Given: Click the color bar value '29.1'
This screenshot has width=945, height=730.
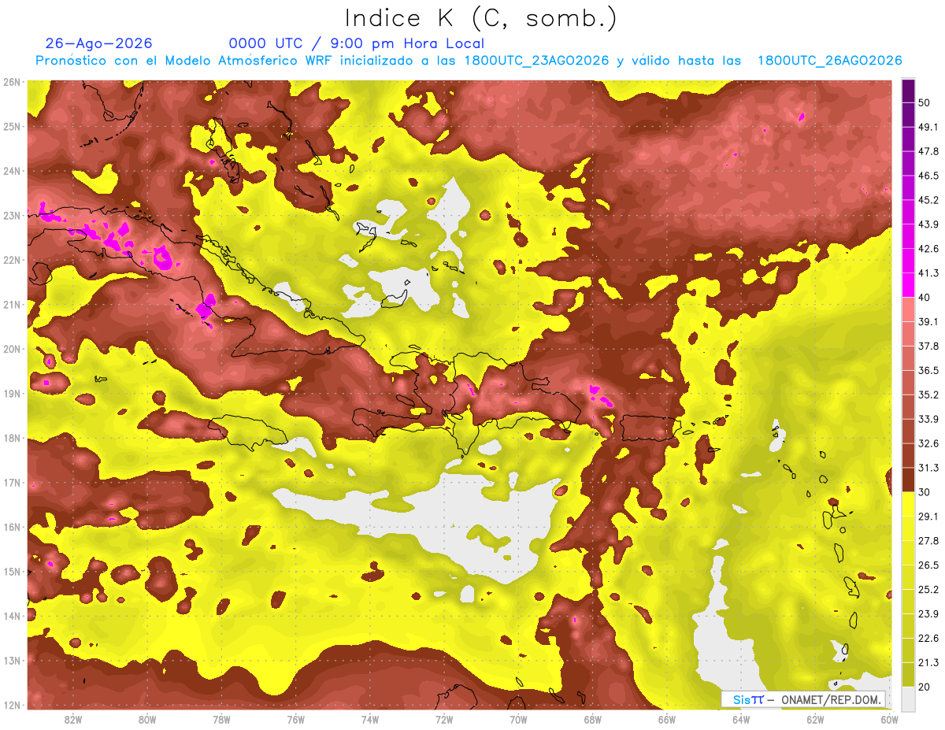Looking at the screenshot, I should [928, 517].
